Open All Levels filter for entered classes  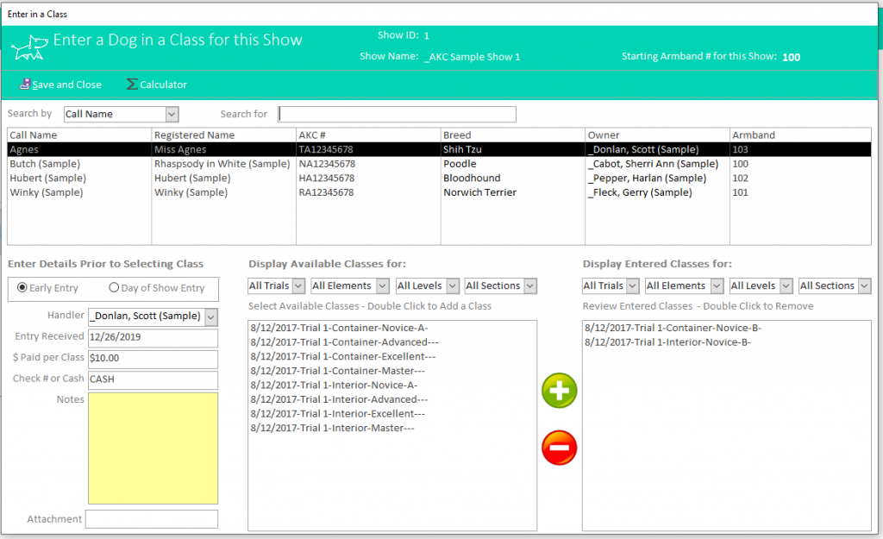pos(786,286)
